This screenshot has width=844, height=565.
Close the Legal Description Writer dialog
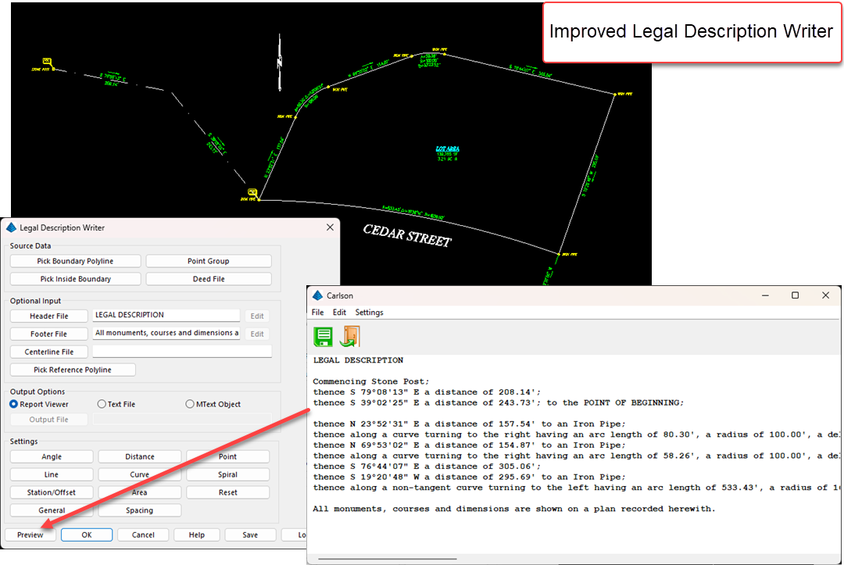tap(330, 227)
